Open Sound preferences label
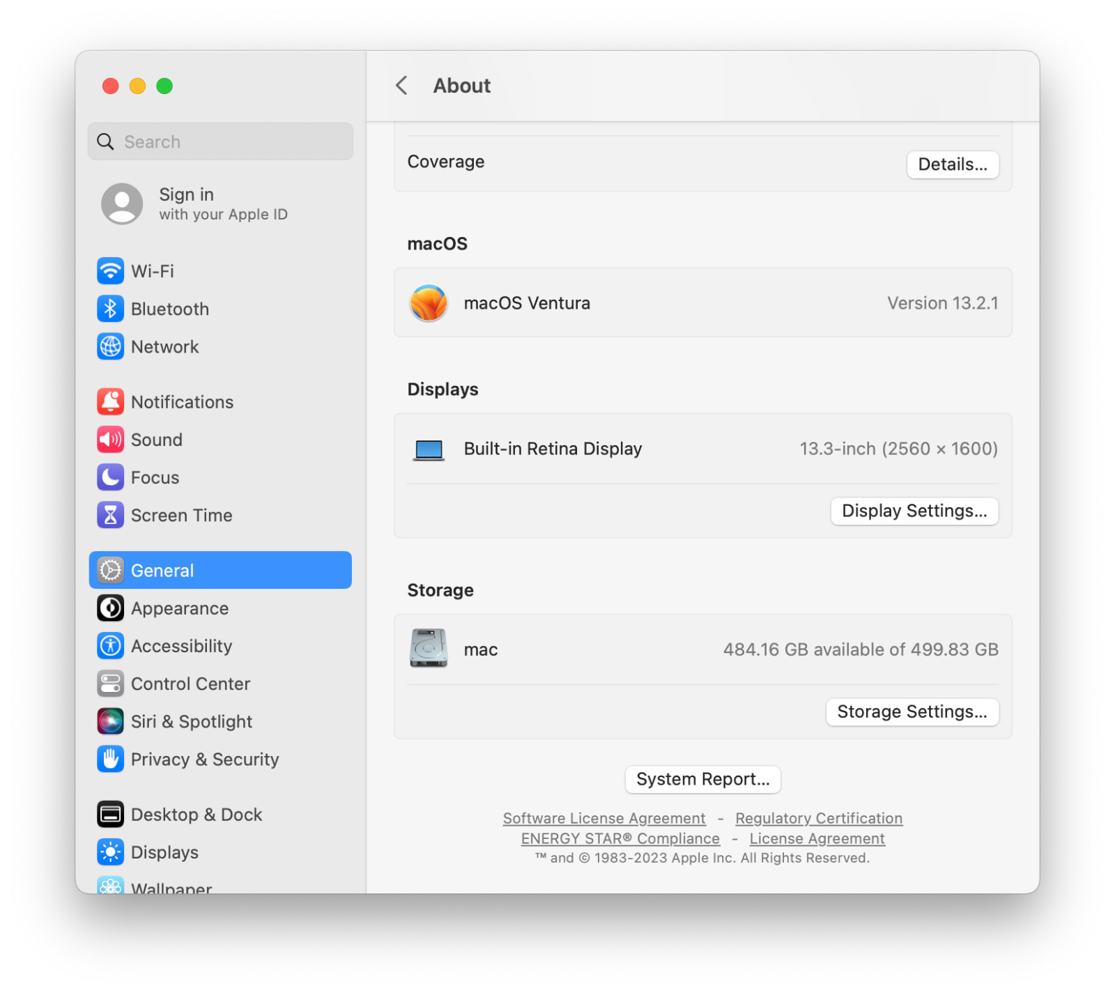Viewport: 1115px width, 993px height. pyautogui.click(x=157, y=440)
